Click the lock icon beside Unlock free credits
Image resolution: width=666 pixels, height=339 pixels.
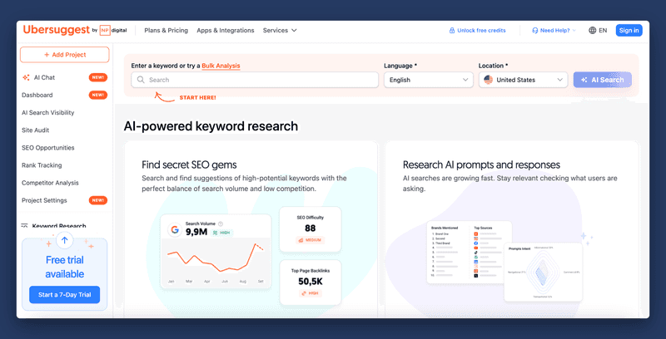click(x=452, y=31)
